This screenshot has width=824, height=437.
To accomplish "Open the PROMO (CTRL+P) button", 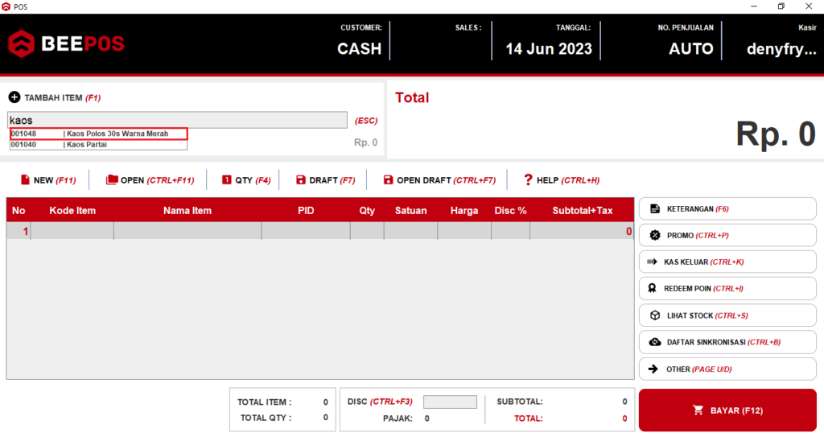I will coord(727,235).
